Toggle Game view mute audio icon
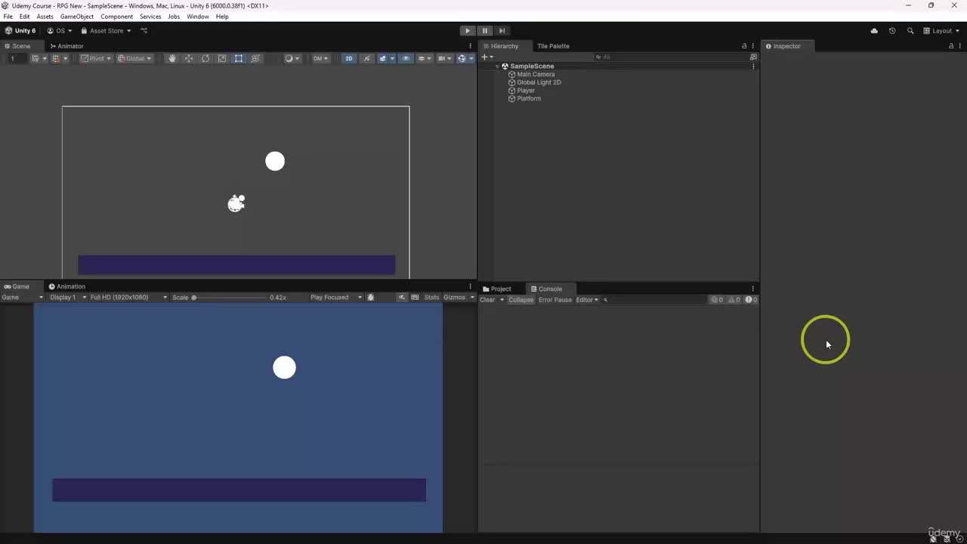The height and width of the screenshot is (544, 967). pos(402,298)
